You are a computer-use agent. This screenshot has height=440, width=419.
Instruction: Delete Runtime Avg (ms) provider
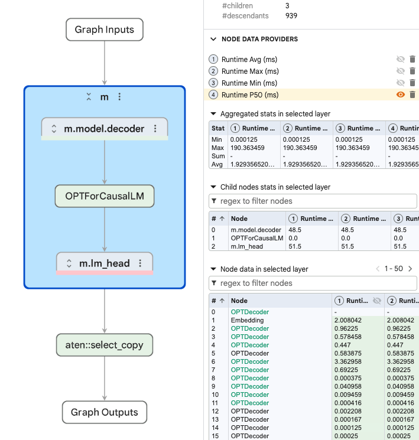tap(412, 59)
